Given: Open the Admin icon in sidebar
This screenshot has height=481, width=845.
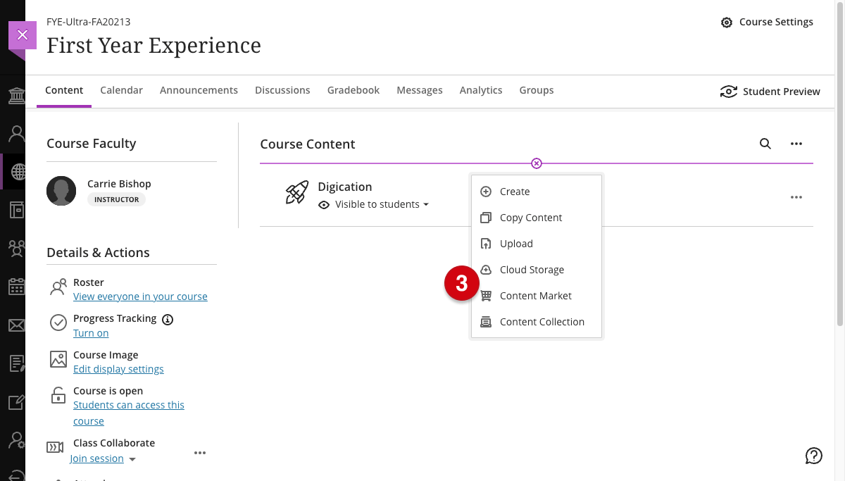Looking at the screenshot, I should (x=17, y=440).
